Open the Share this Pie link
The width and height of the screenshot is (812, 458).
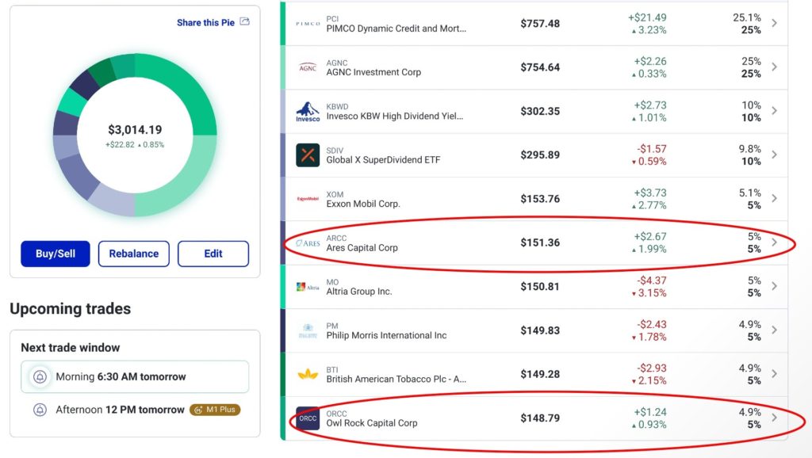tap(205, 23)
